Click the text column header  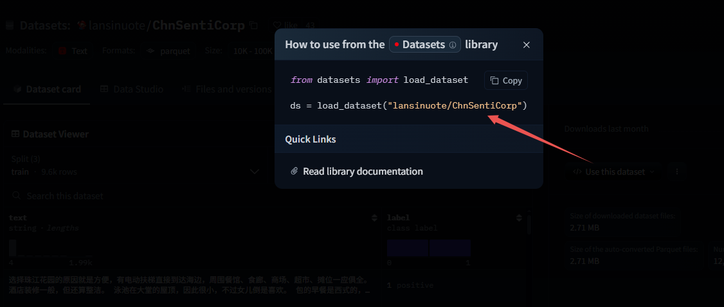pos(17,218)
